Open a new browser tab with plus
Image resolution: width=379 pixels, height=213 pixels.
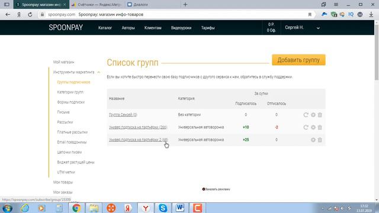click(185, 5)
